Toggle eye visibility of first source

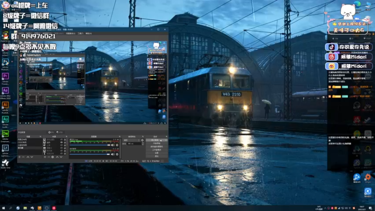[61, 139]
